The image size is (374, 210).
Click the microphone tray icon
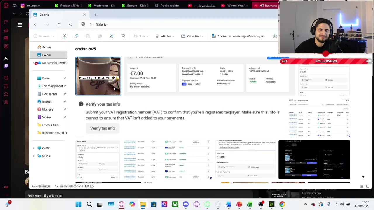click(329, 204)
